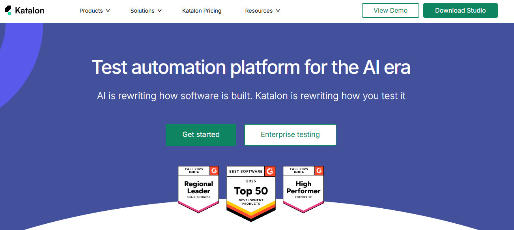Image resolution: width=514 pixels, height=230 pixels.
Task: Go to the Katalon Pricing page
Action: point(202,11)
